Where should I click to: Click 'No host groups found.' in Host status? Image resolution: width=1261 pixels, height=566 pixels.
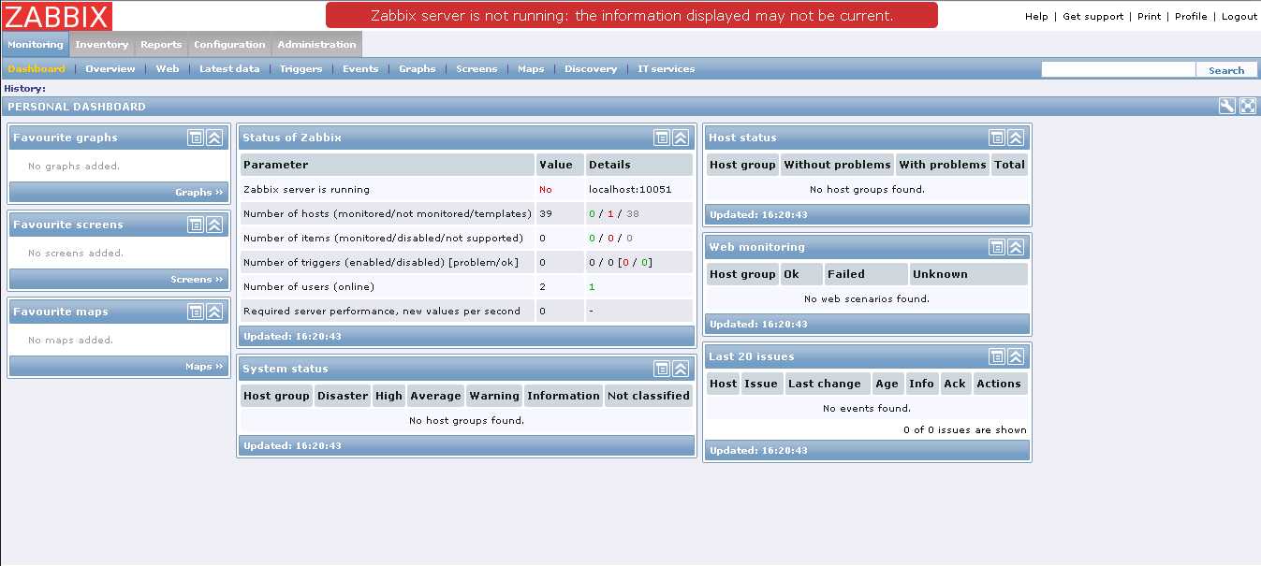(x=867, y=189)
